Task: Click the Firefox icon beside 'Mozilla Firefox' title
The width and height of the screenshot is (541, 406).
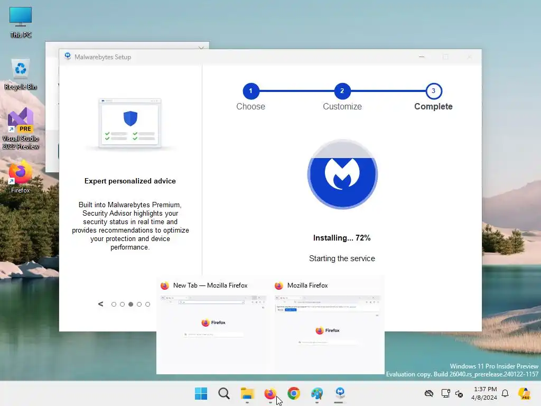Action: [x=279, y=285]
